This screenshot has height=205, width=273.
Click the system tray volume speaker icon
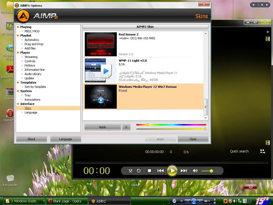(x=235, y=201)
